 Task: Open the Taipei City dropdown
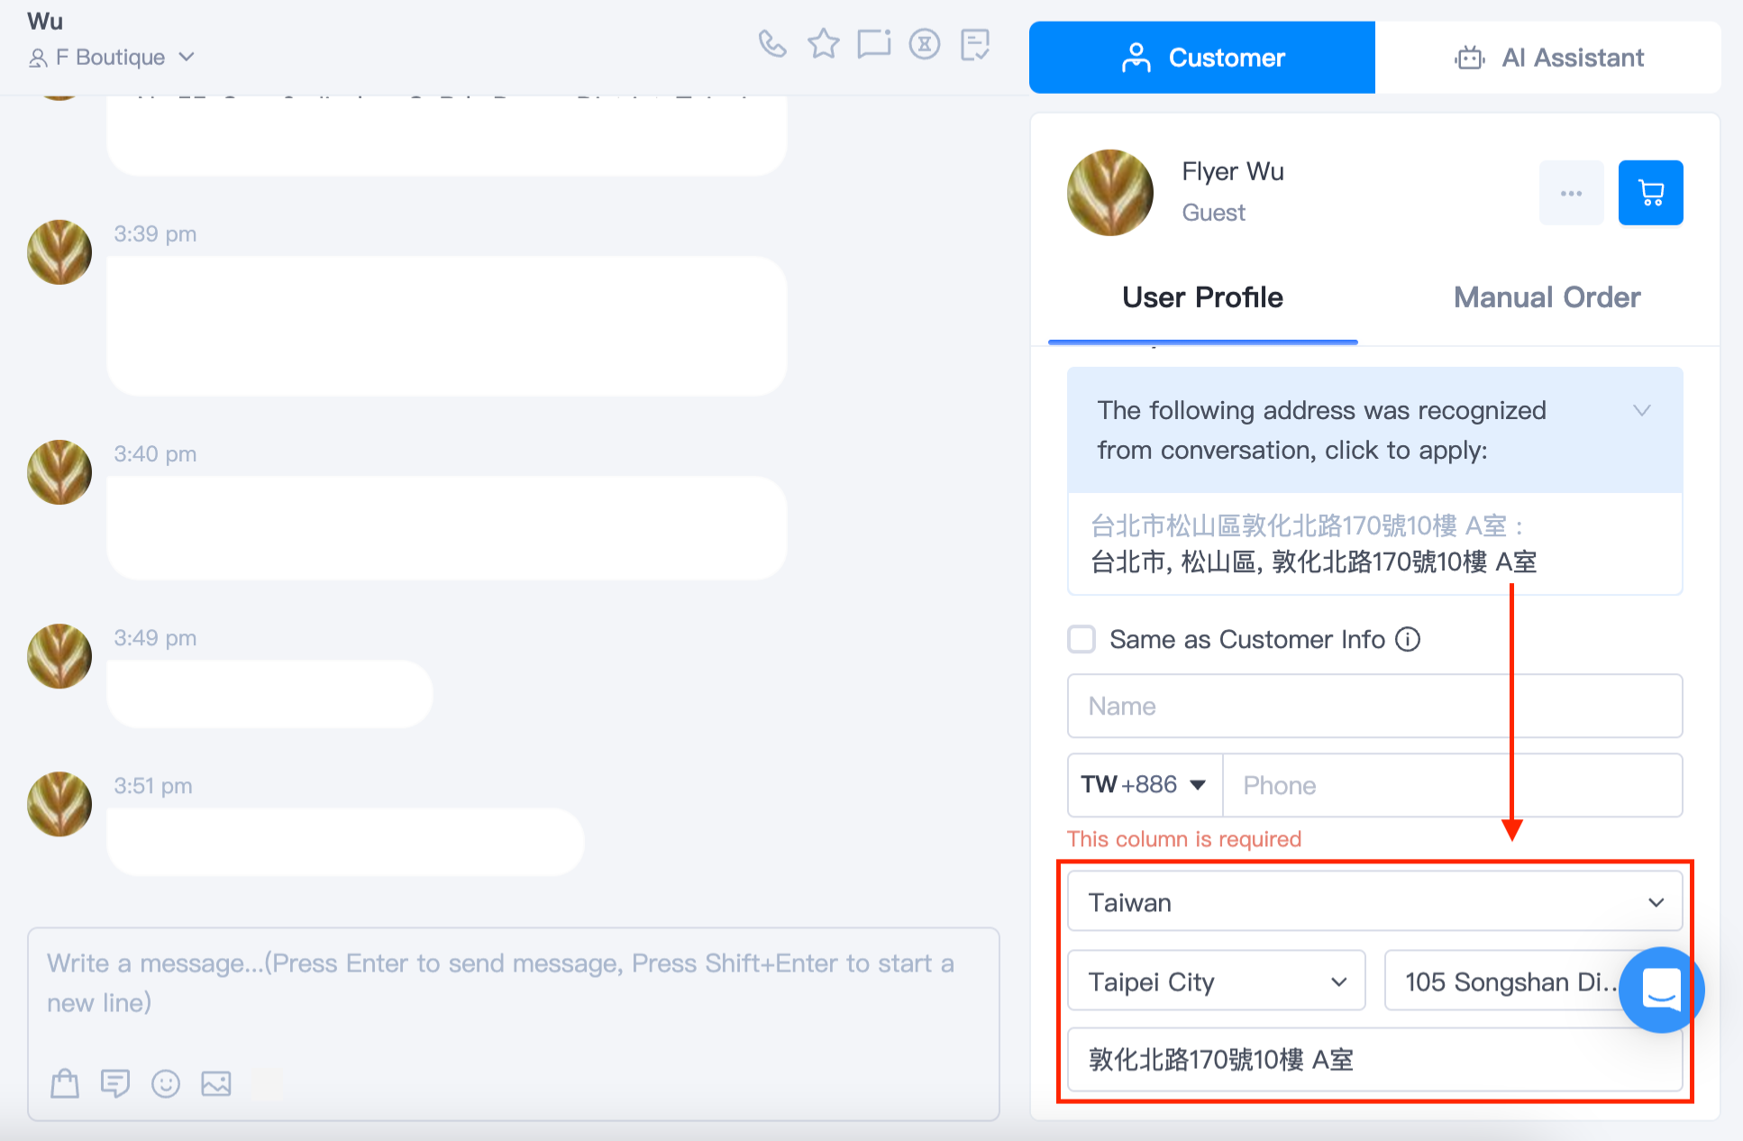click(1216, 981)
